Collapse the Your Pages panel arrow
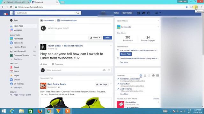 click(158, 20)
